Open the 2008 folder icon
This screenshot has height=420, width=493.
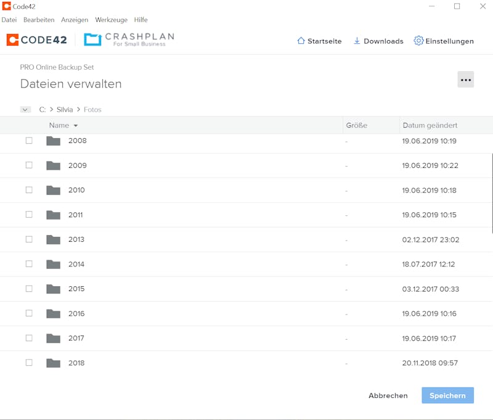click(x=53, y=141)
